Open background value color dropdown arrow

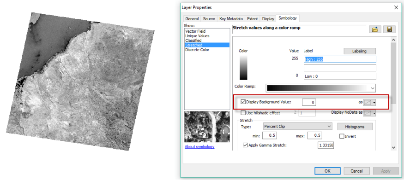click(374, 103)
